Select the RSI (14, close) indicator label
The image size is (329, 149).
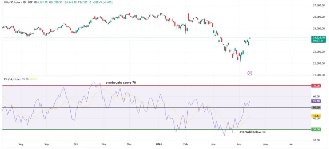[x=12, y=79]
